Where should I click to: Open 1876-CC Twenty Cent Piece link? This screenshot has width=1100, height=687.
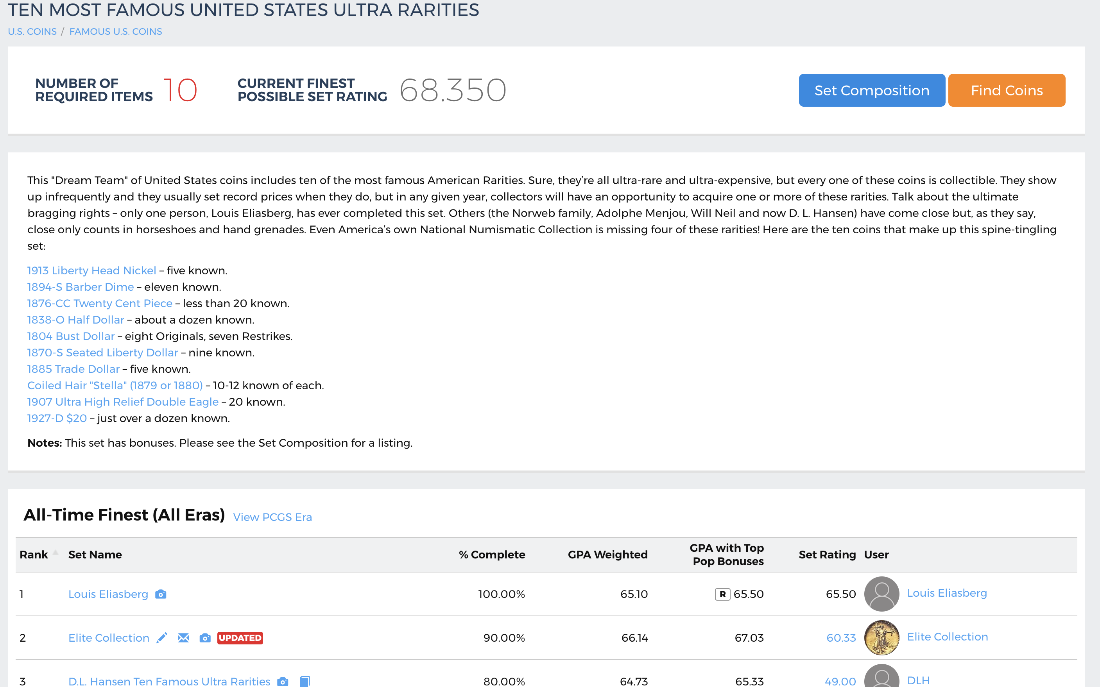tap(100, 303)
